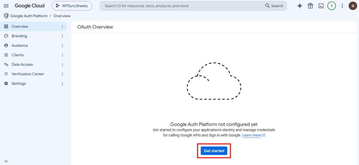Open more options for Settings row
359x165 pixels.
(62, 84)
